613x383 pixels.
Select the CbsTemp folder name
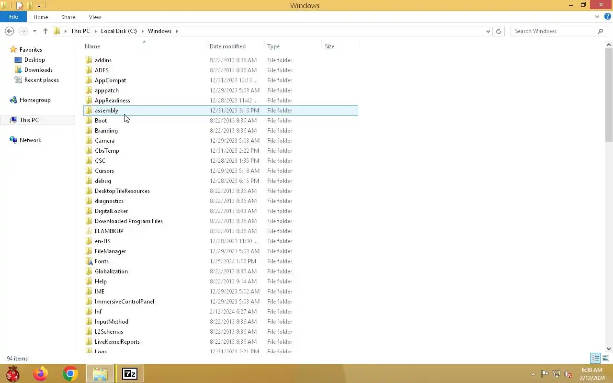[x=107, y=151]
